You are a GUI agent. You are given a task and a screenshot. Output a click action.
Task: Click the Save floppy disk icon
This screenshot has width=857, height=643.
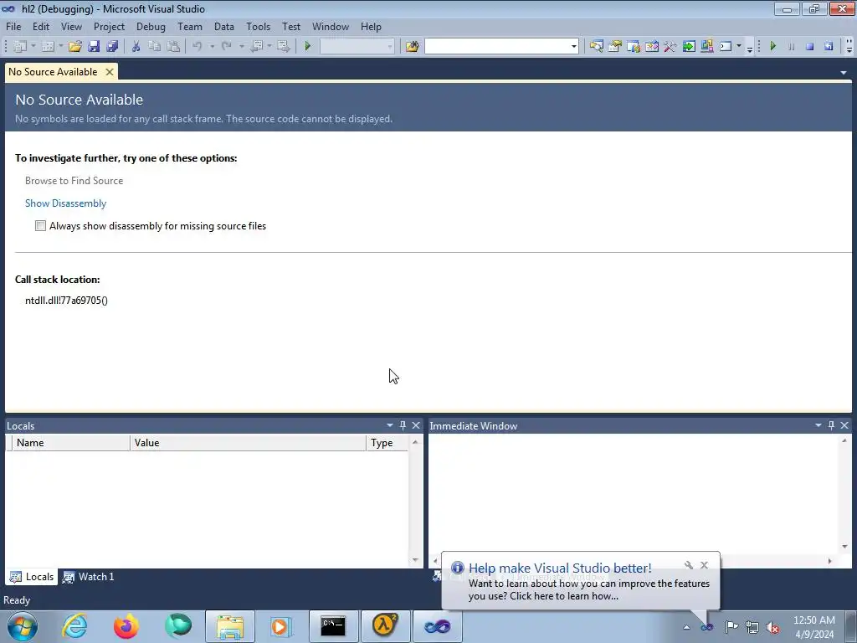tap(94, 47)
